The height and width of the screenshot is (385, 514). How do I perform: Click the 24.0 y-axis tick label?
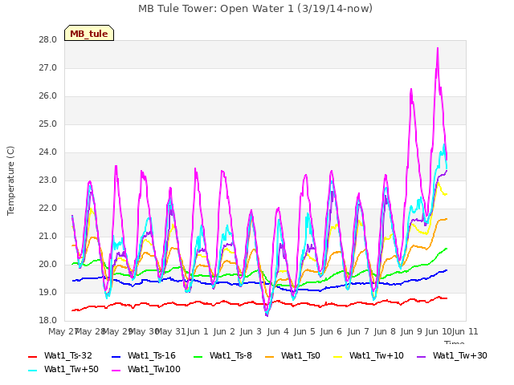point(48,152)
